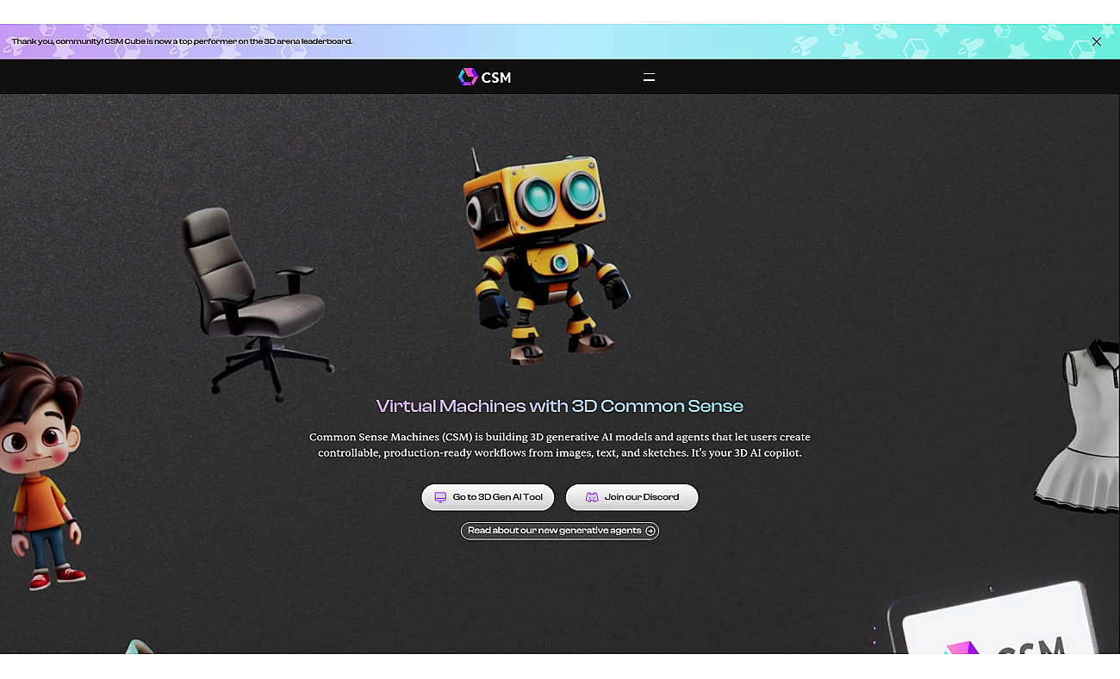The image size is (1120, 679).
Task: Click the cartoon boy 3D character
Action: pos(41,470)
